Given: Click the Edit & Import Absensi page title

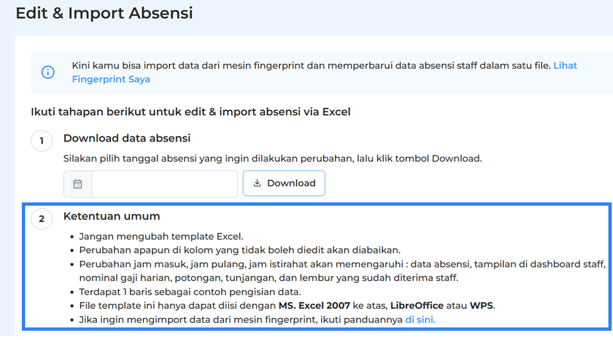Looking at the screenshot, I should pos(104,13).
